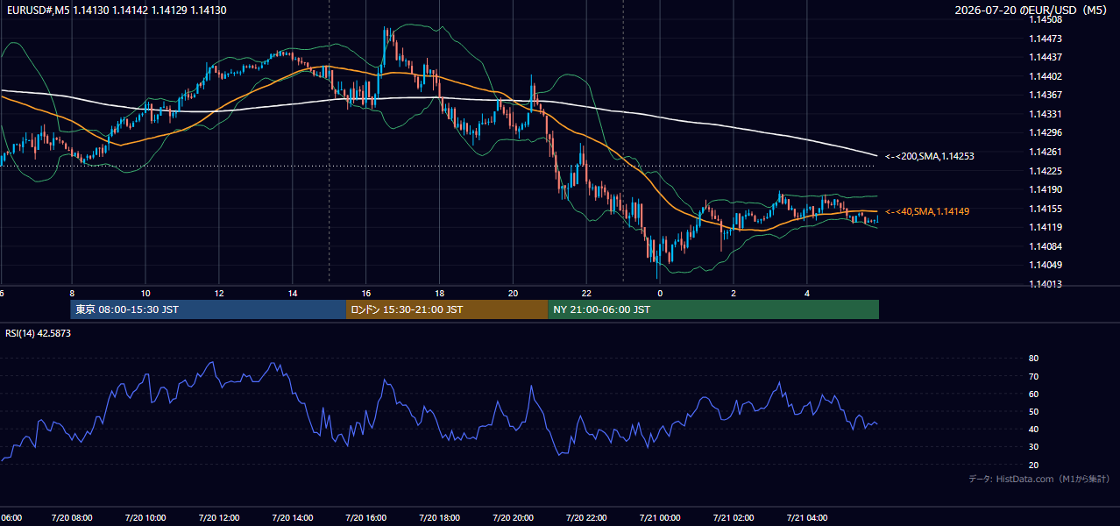Click hour 12 on the price chart axis

coord(219,294)
